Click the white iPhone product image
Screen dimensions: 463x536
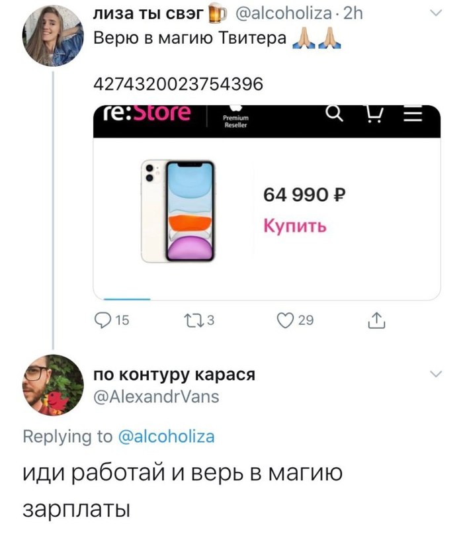[x=178, y=211]
